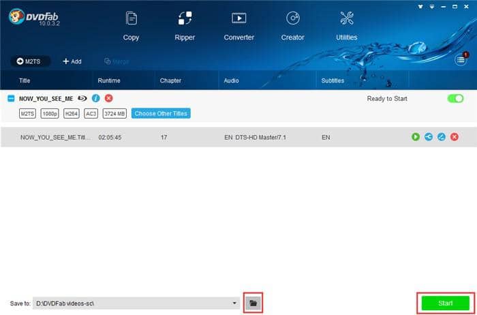Click the Runtime column header
Screen dimensions: 477x315
109,80
